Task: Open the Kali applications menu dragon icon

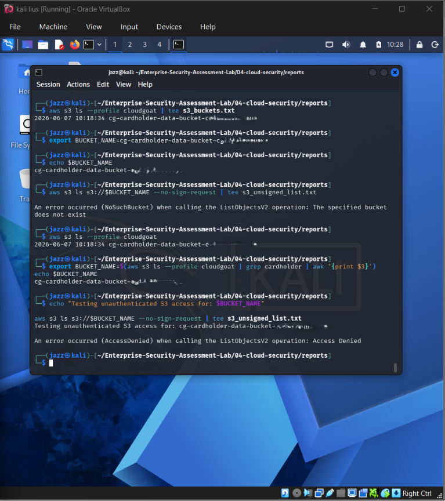Action: pyautogui.click(x=8, y=45)
